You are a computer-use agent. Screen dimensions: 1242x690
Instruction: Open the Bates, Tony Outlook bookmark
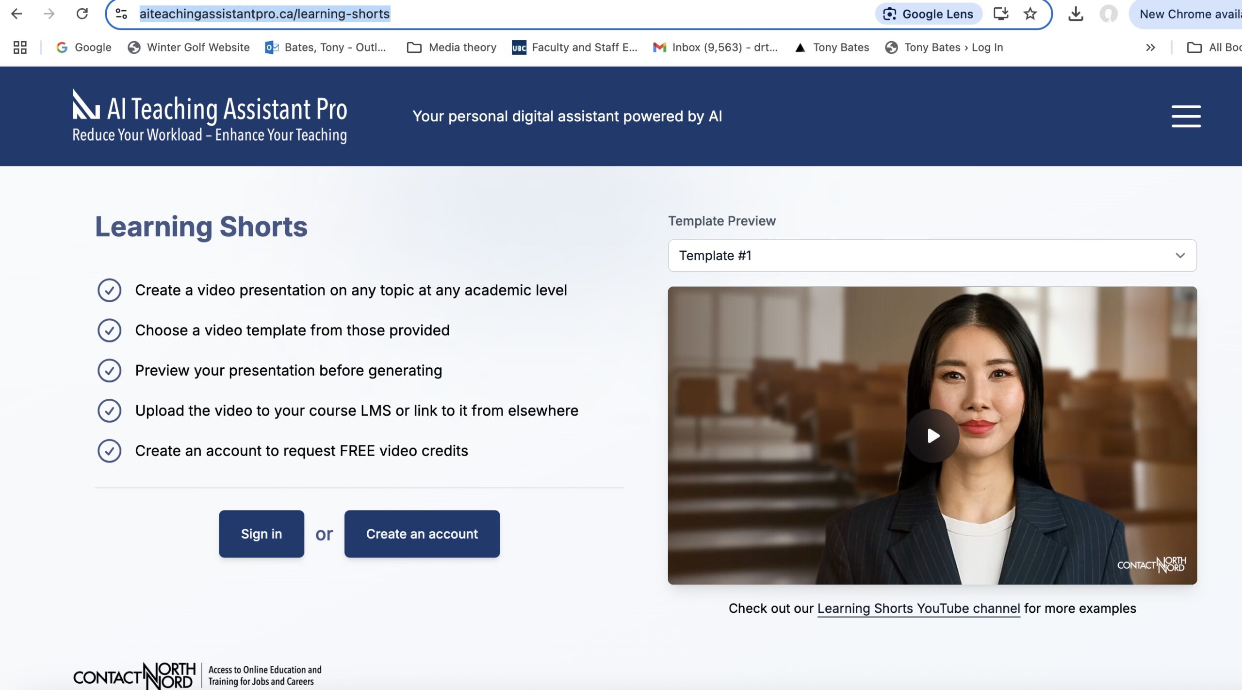[x=325, y=47]
